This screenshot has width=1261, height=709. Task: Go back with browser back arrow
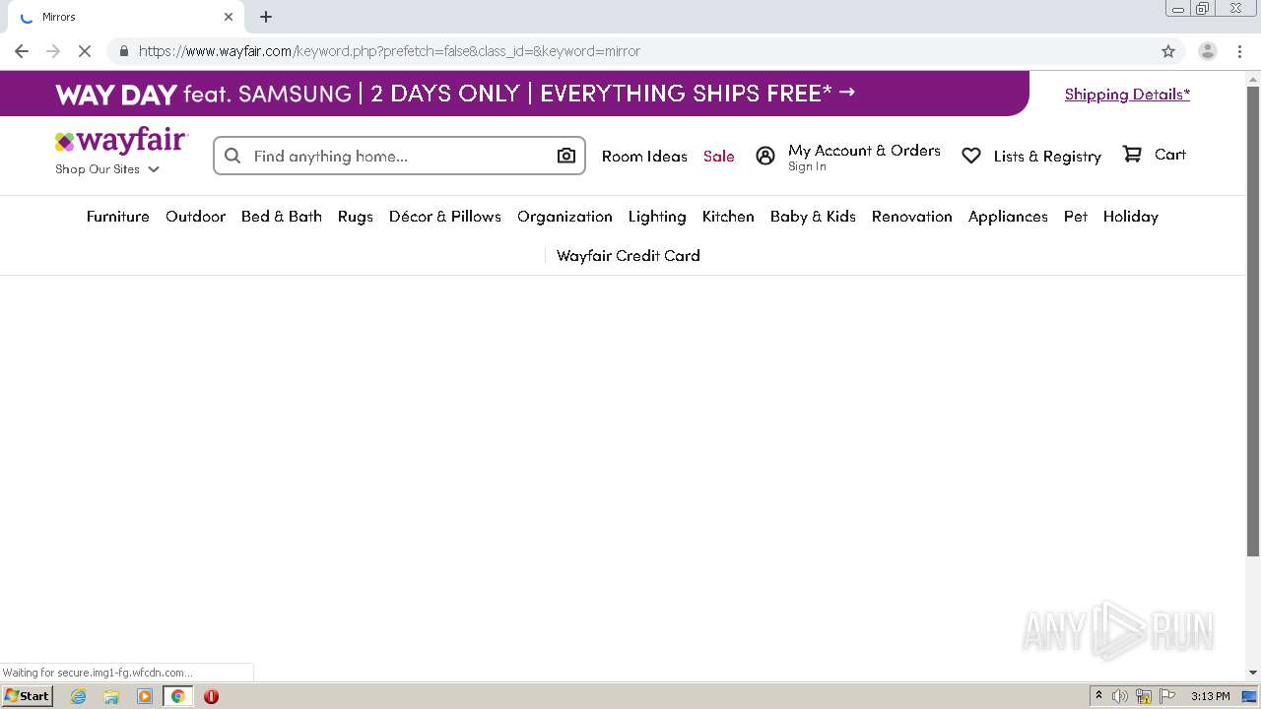[x=22, y=51]
